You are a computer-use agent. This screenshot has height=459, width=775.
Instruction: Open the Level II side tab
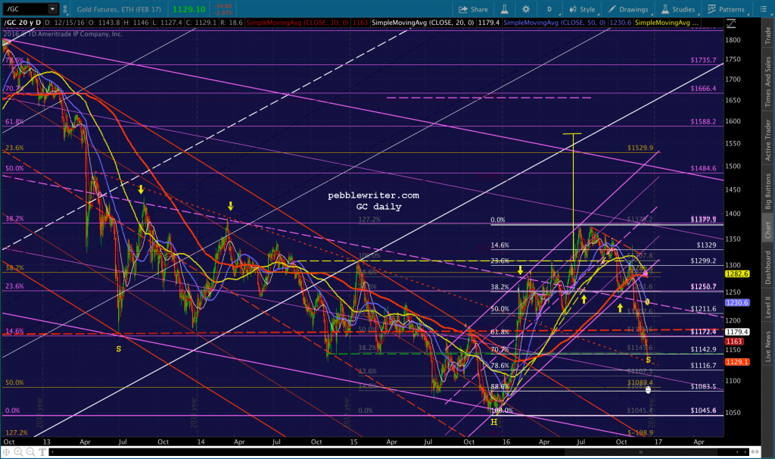767,307
